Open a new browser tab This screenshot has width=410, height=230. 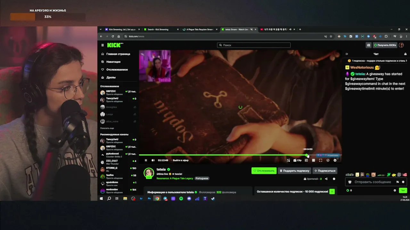(300, 29)
